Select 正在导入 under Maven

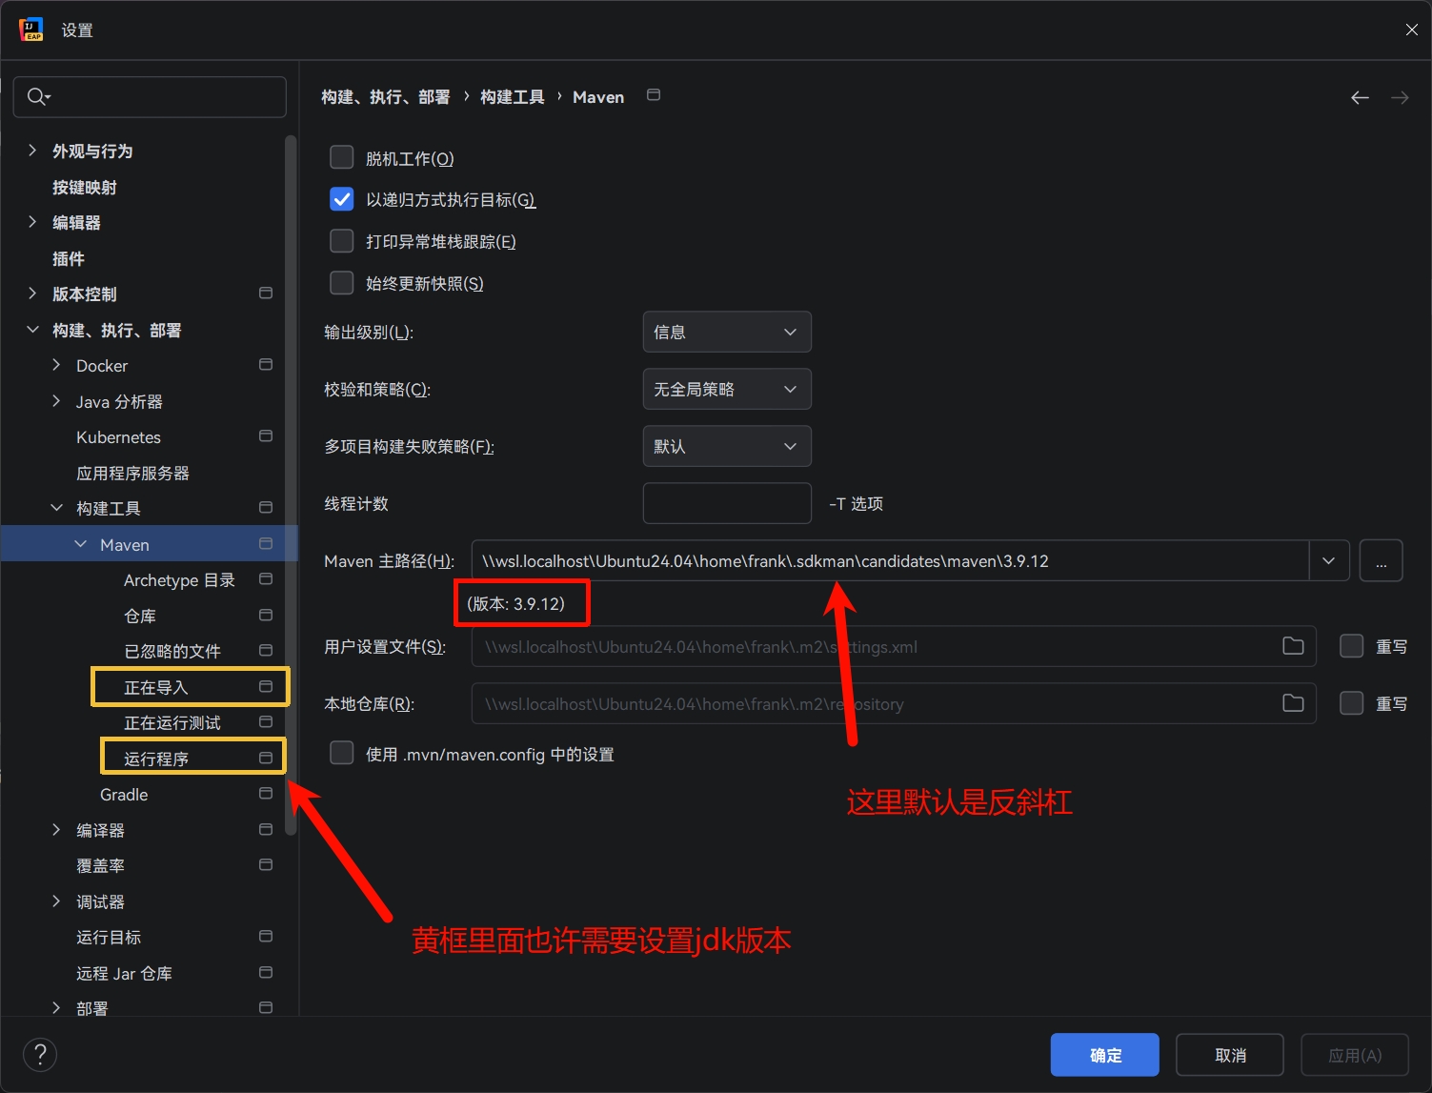click(x=156, y=688)
